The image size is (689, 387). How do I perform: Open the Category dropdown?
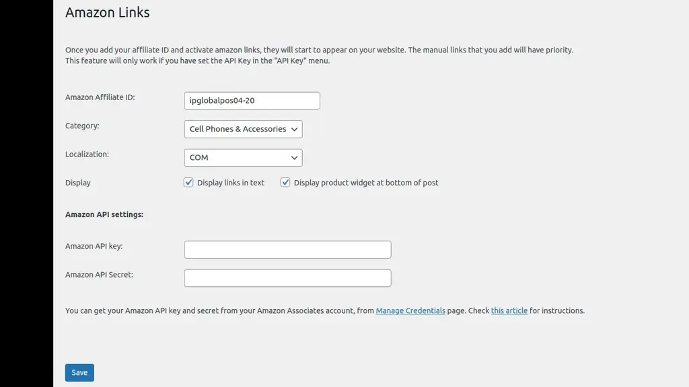click(242, 129)
